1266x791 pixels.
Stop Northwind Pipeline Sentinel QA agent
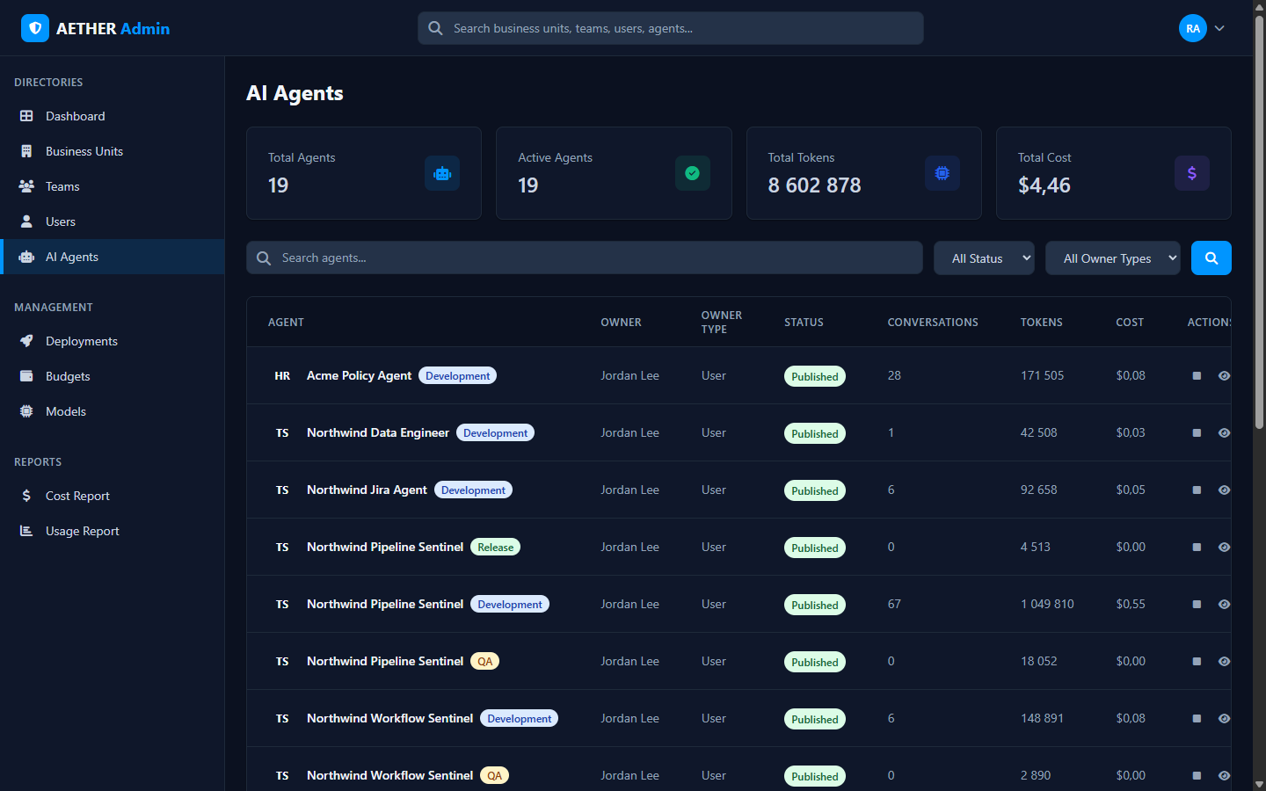pos(1197,661)
